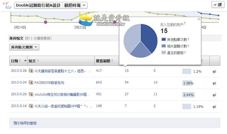Open help mark beside 相片瀏覽次數
This screenshot has height=134, width=227.
(188, 46)
